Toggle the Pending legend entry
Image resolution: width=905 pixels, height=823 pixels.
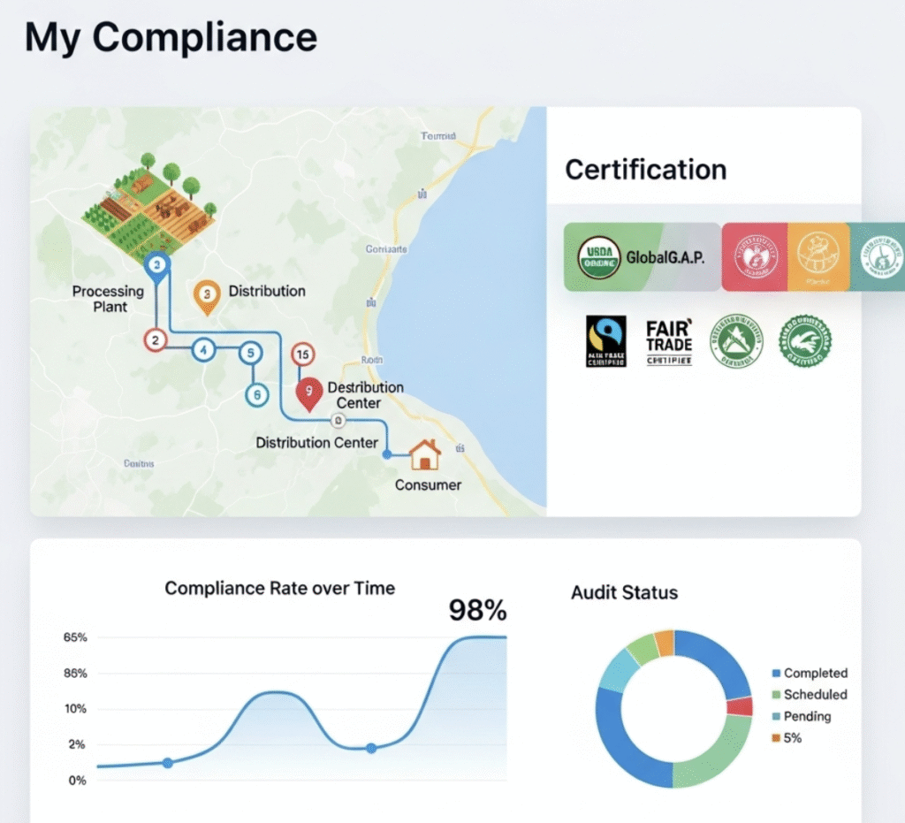click(801, 716)
